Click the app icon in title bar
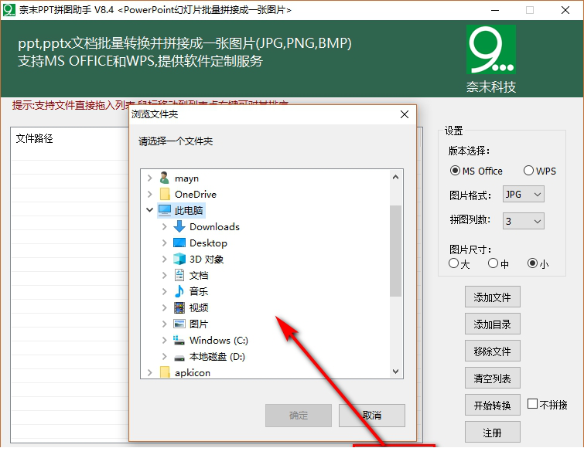 tap(9, 10)
